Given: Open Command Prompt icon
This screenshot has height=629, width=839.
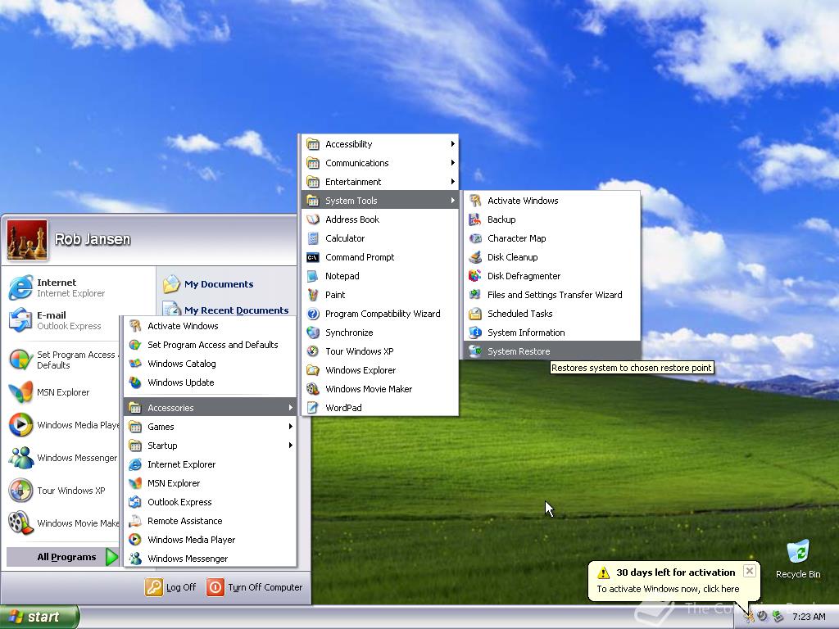Looking at the screenshot, I should click(313, 257).
